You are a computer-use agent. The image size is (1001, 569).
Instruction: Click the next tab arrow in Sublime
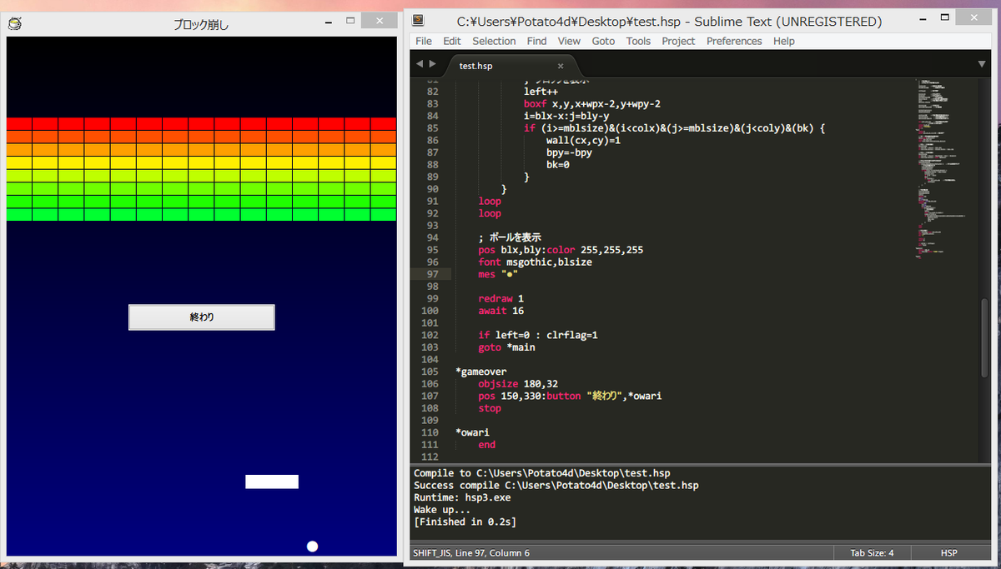[433, 63]
